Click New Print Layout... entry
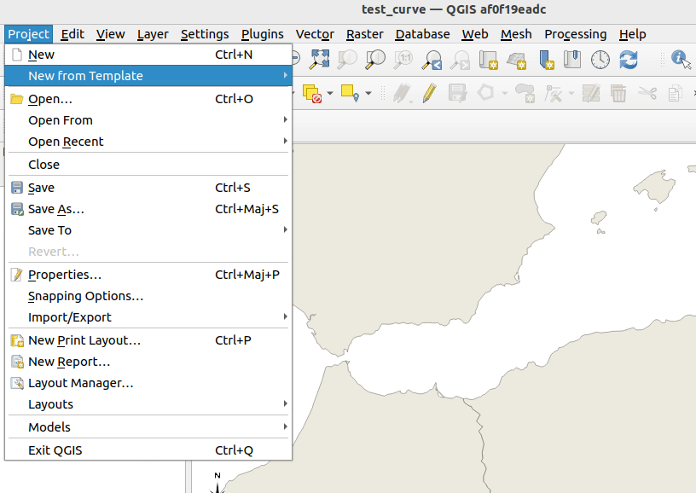 84,340
